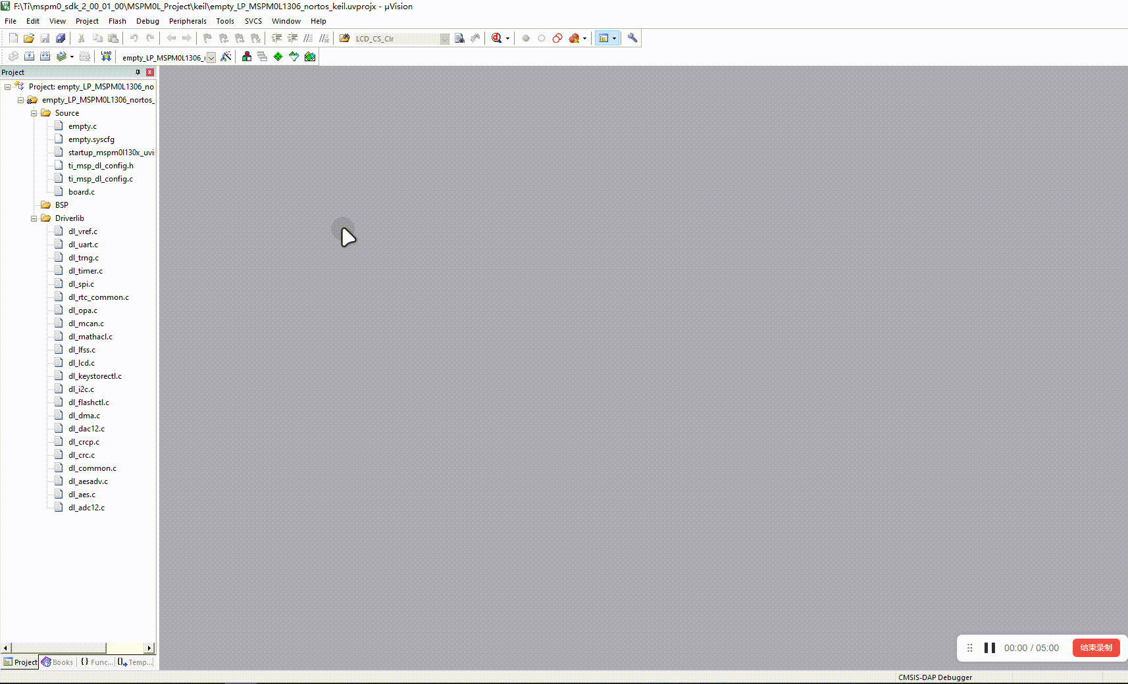The height and width of the screenshot is (684, 1128).
Task: Switch to the Books tab
Action: point(58,662)
